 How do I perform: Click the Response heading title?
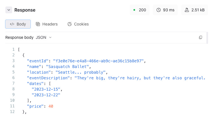(x=25, y=10)
